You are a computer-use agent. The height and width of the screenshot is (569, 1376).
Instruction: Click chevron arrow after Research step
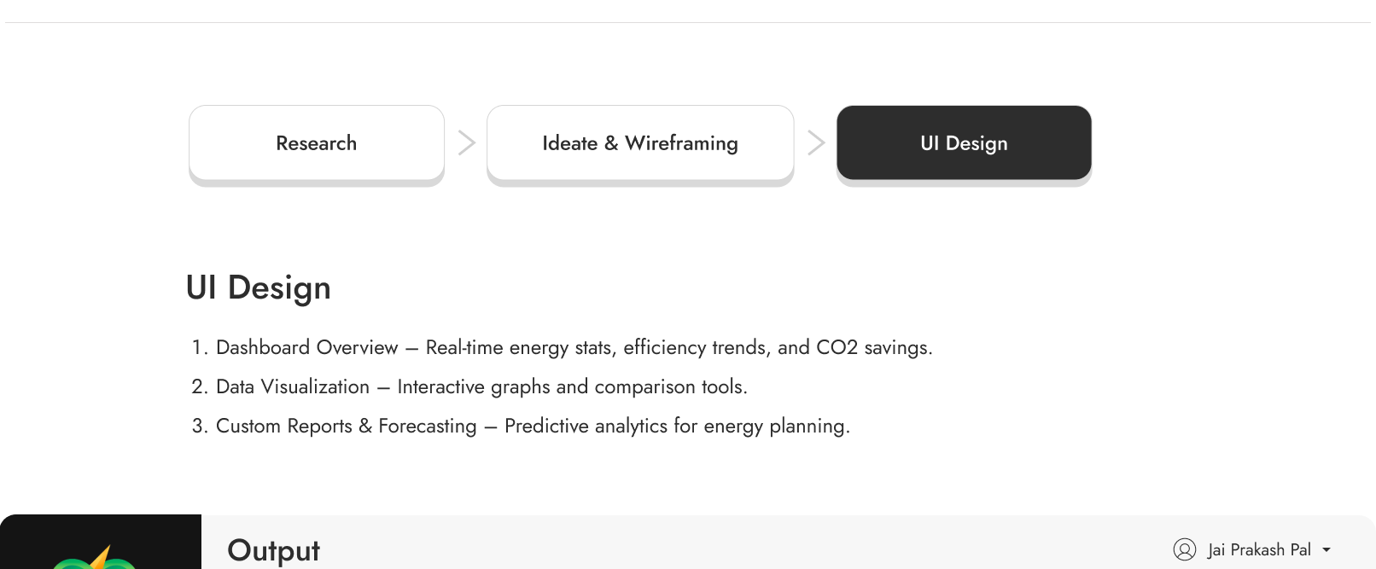coord(466,142)
